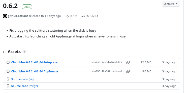Click the package icon next to Setup.exe
184x93 pixels.
point(8,62)
